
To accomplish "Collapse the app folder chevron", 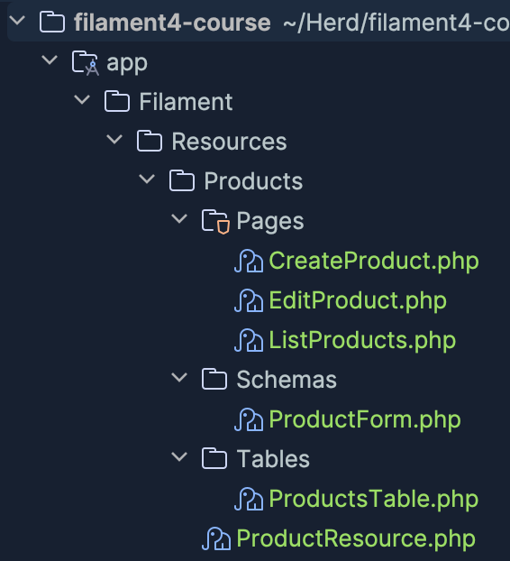I will click(50, 60).
